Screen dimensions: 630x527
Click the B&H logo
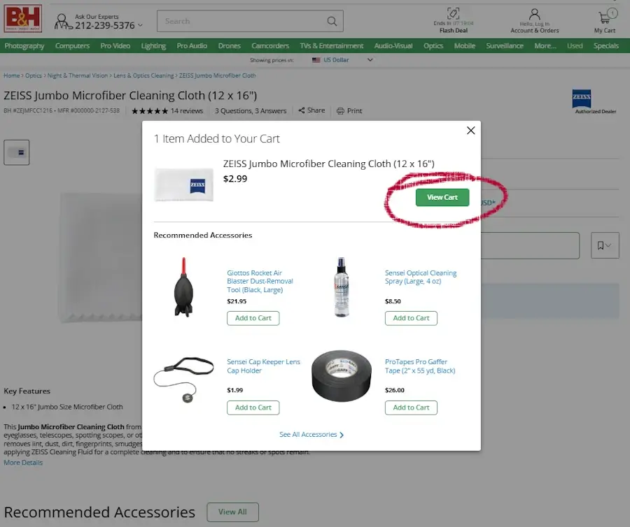coord(23,18)
